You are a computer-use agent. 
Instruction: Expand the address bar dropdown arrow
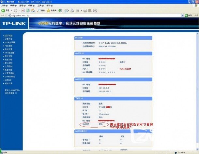182,16
